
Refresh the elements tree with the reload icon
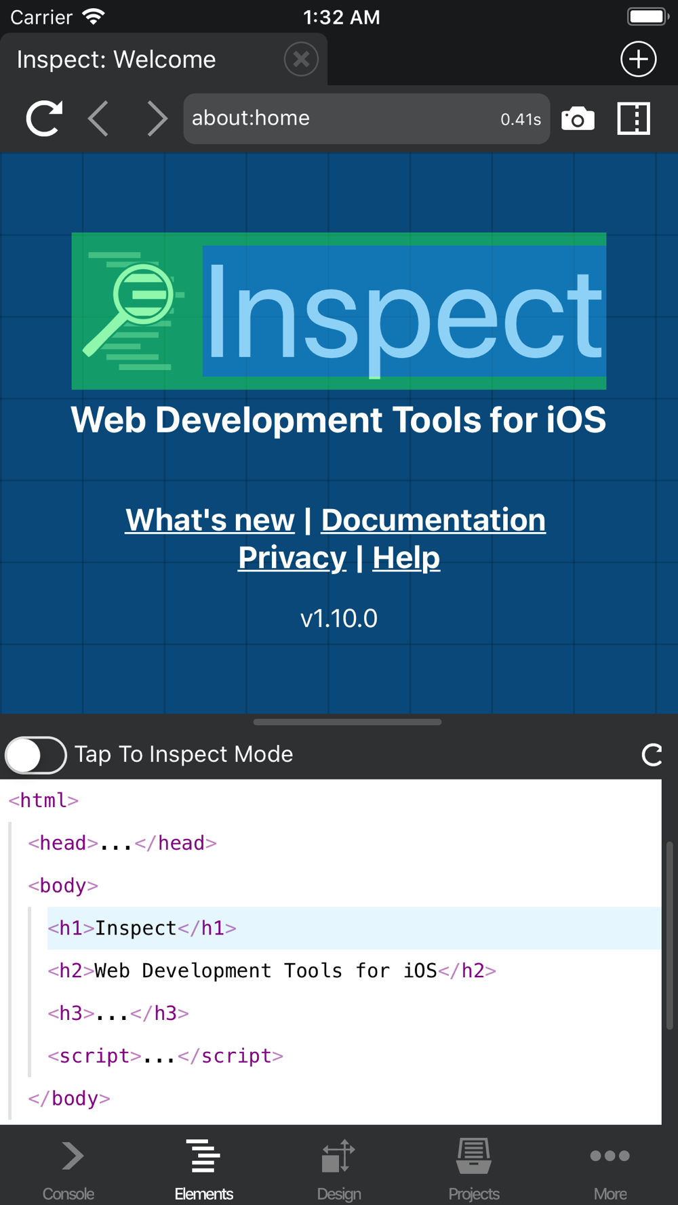pyautogui.click(x=652, y=754)
